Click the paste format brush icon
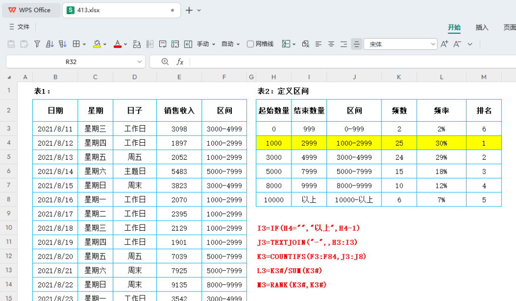516x301 pixels. coord(24,44)
